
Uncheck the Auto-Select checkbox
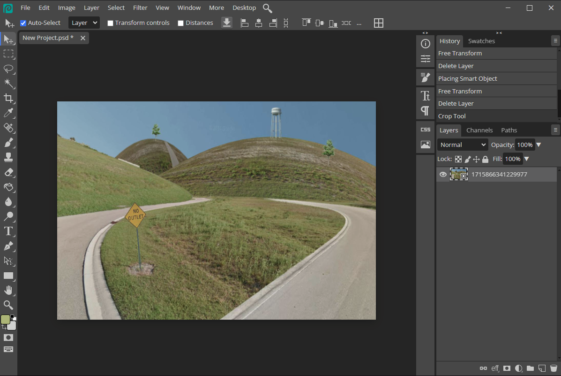click(23, 23)
